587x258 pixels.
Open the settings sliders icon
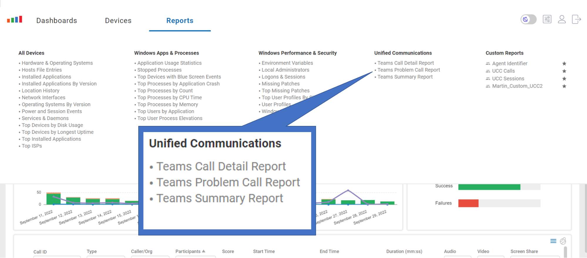(547, 19)
